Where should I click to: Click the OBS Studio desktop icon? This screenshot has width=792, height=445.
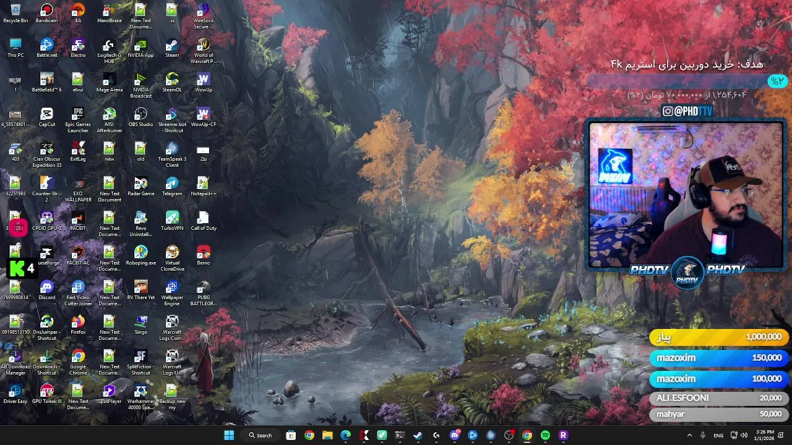[x=140, y=117]
